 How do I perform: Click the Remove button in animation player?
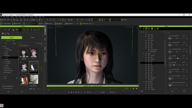[113, 92]
